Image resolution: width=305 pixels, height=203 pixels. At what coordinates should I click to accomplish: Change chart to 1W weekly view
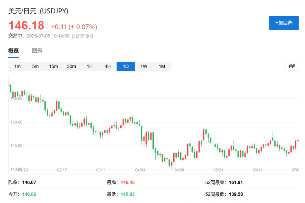click(144, 66)
